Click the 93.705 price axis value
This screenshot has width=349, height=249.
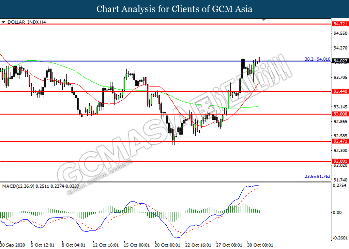pos(340,77)
